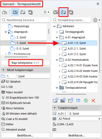
Task: Collapse the Tervlapsablonok folder
Action: 57,88
